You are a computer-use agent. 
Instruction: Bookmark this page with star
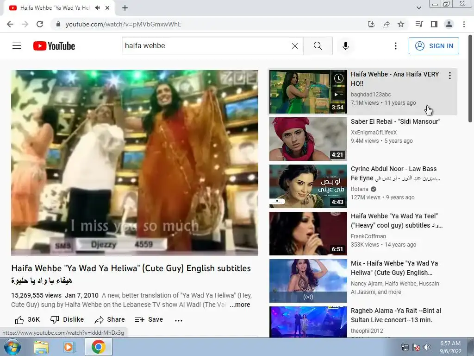[401, 24]
